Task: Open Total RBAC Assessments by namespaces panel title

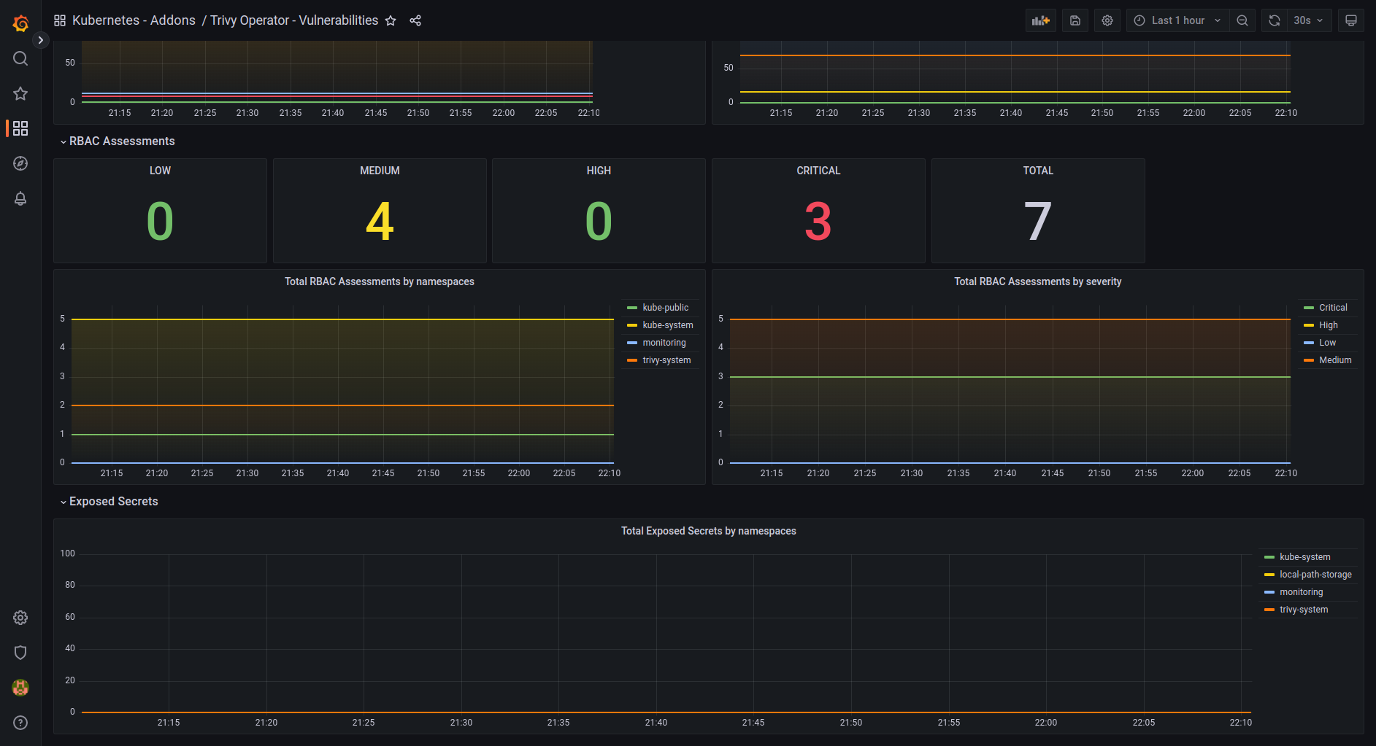Action: (379, 281)
